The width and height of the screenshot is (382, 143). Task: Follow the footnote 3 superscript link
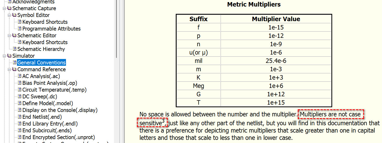pos(163,121)
